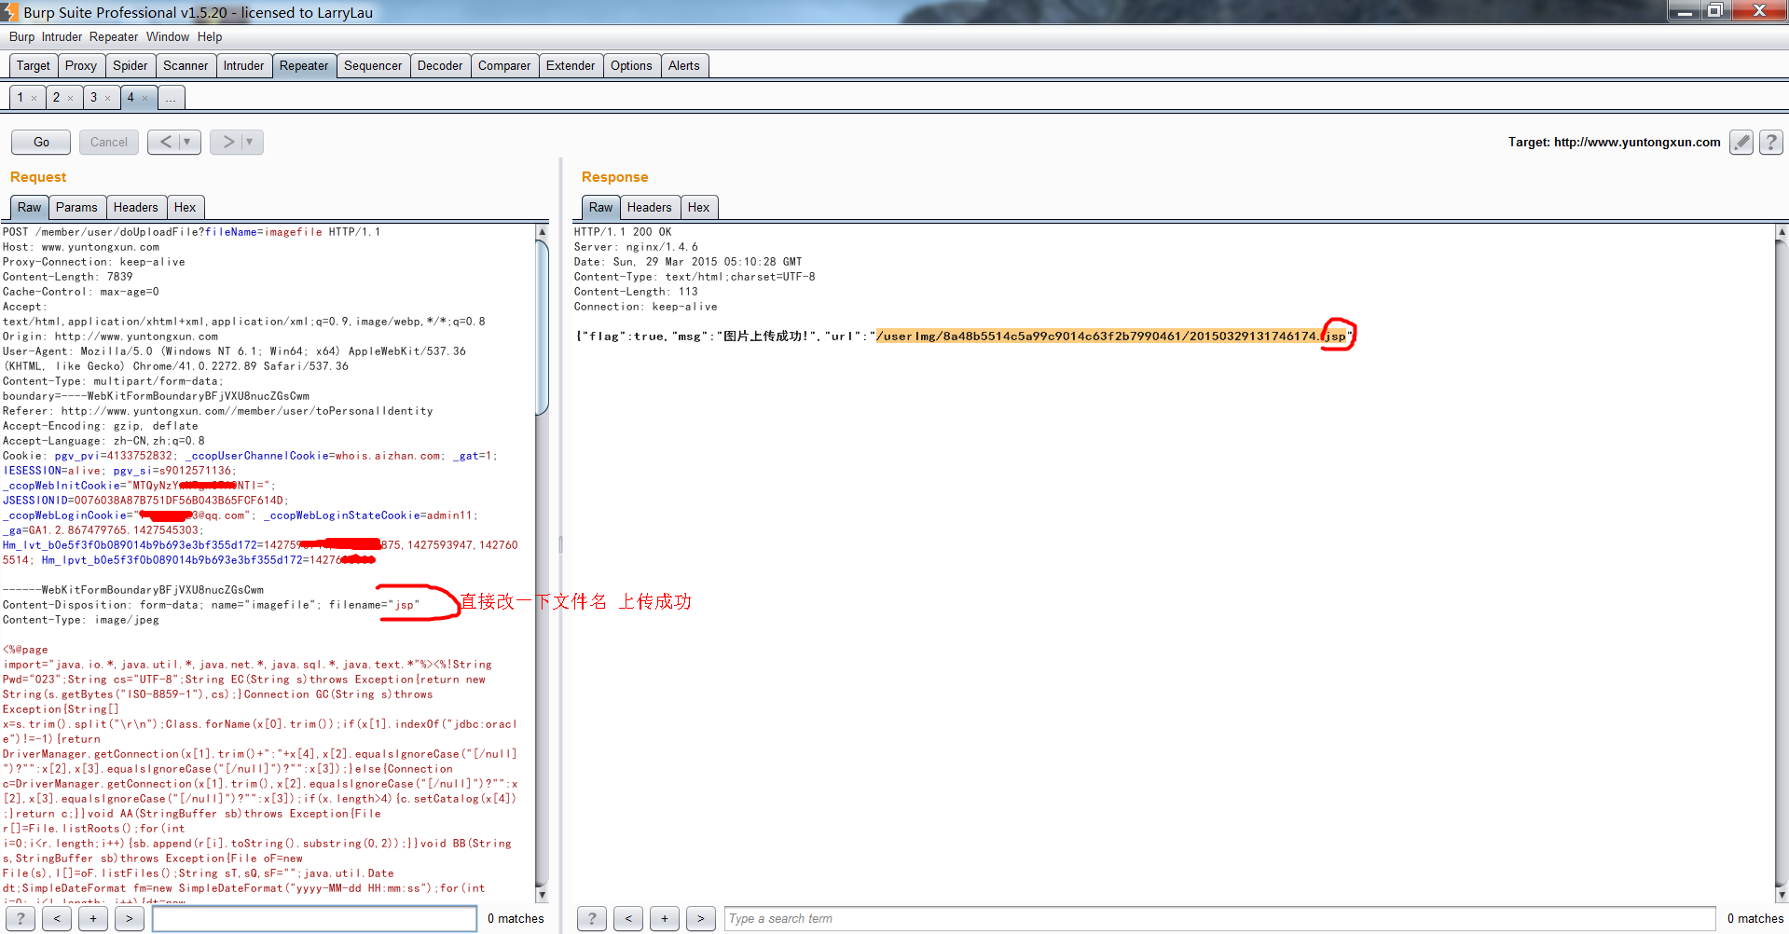1789x934 pixels.
Task: Switch to the Spider tab
Action: [131, 66]
